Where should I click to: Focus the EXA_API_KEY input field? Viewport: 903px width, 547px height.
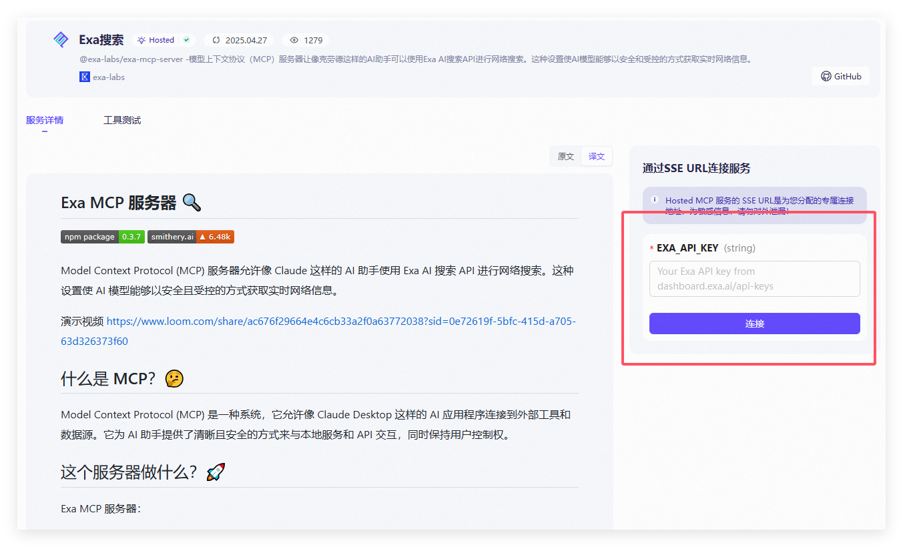click(x=754, y=279)
